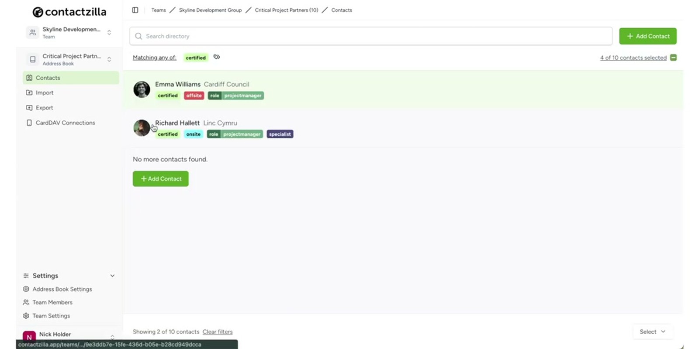Click the Team Members people icon
The image size is (699, 349).
click(26, 302)
